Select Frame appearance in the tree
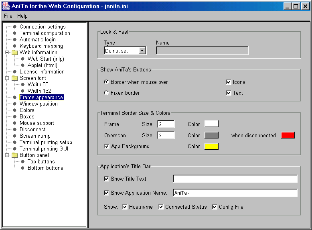The image size is (312, 230). click(42, 97)
